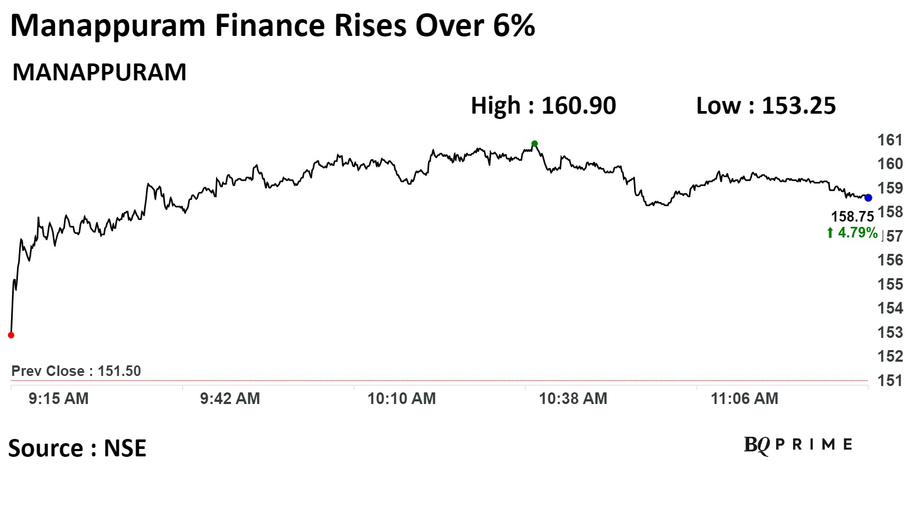The image size is (913, 514).
Task: Click the 154 price axis label
Action: pos(890,308)
